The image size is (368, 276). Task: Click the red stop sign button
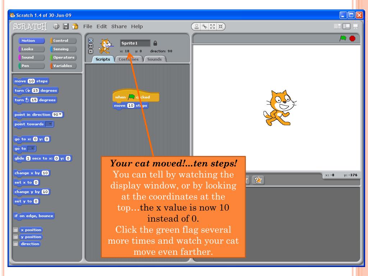pyautogui.click(x=352, y=38)
